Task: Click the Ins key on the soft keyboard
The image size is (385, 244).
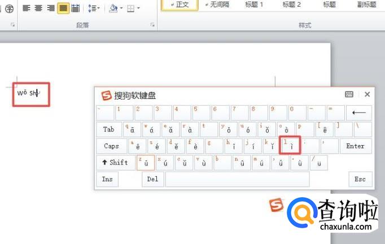Action: pos(107,179)
